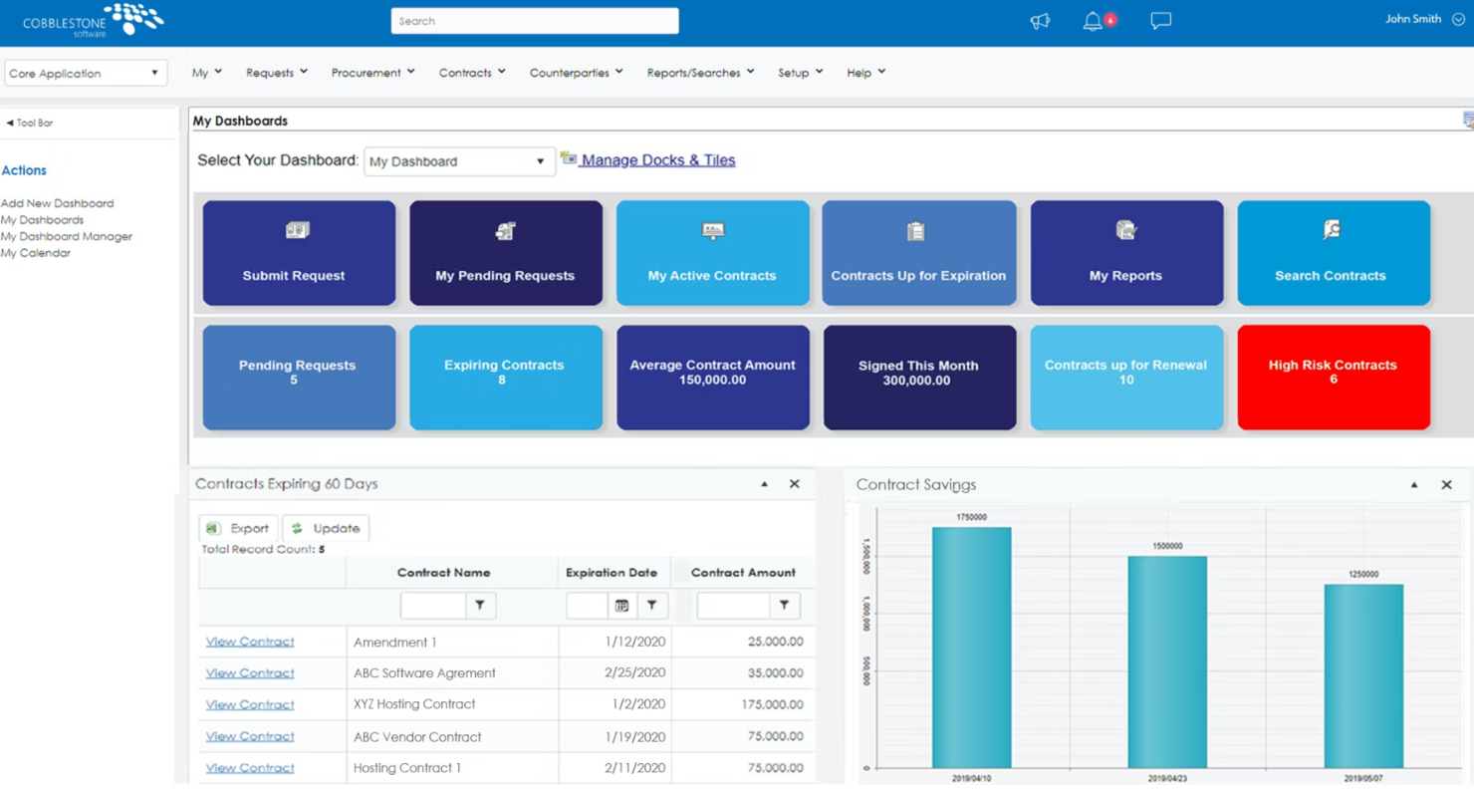This screenshot has height=789, width=1474.
Task: Open the High Risk Contracts tile
Action: pos(1333,377)
